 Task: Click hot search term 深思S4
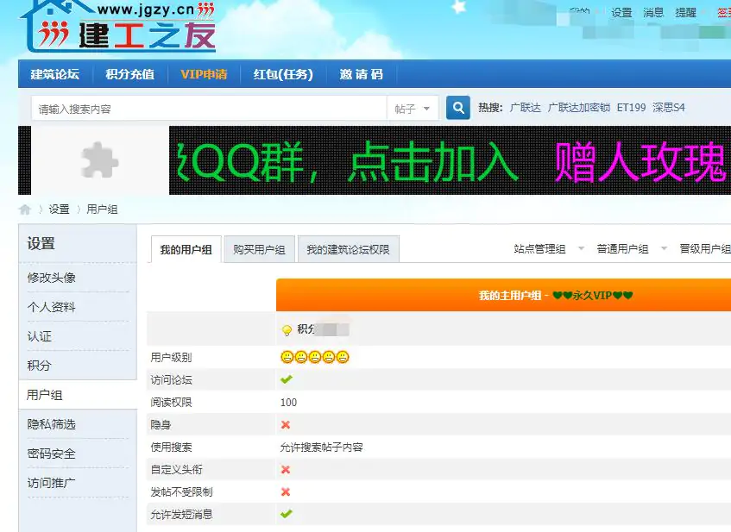click(669, 108)
